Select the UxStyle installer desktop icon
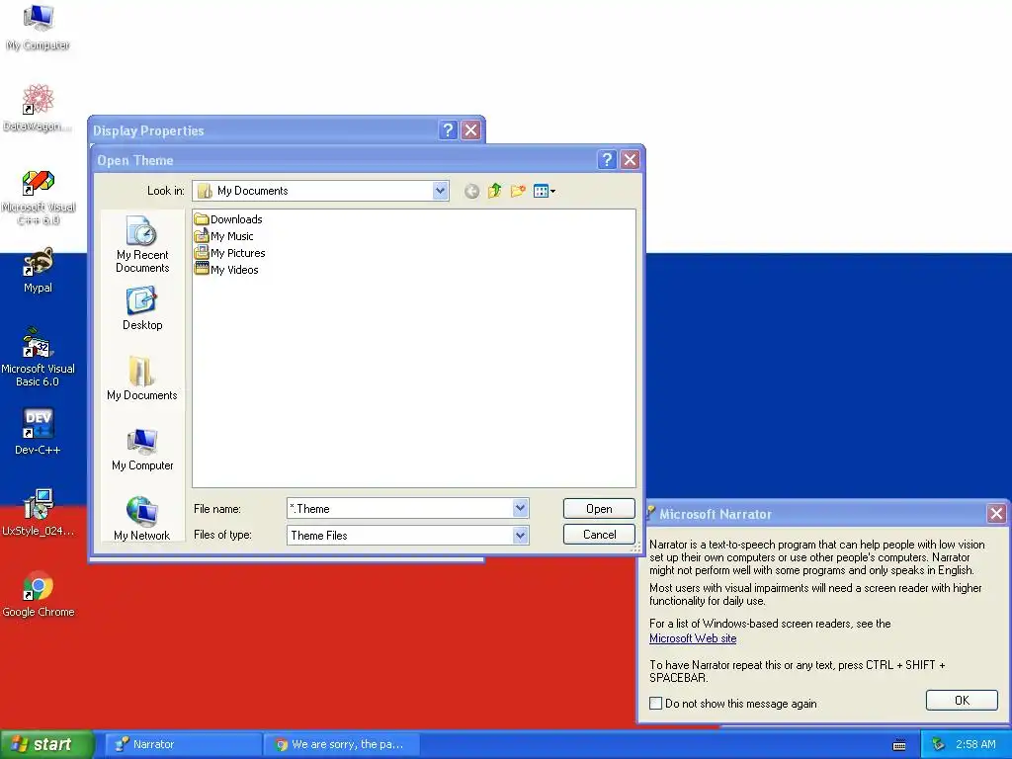This screenshot has height=759, width=1012. (38, 513)
